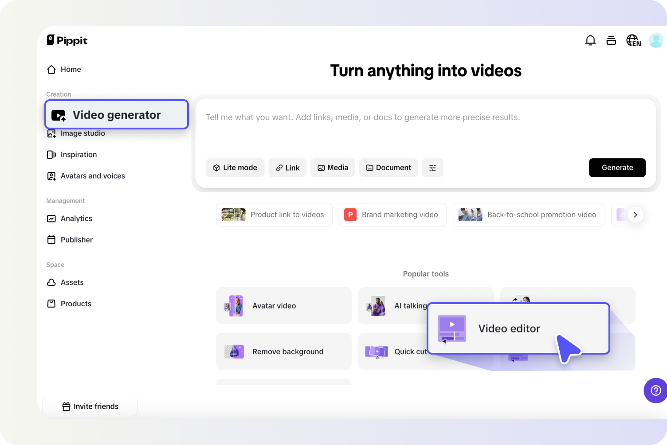Click the purple help question mark button
Image resolution: width=667 pixels, height=445 pixels.
[x=655, y=390]
